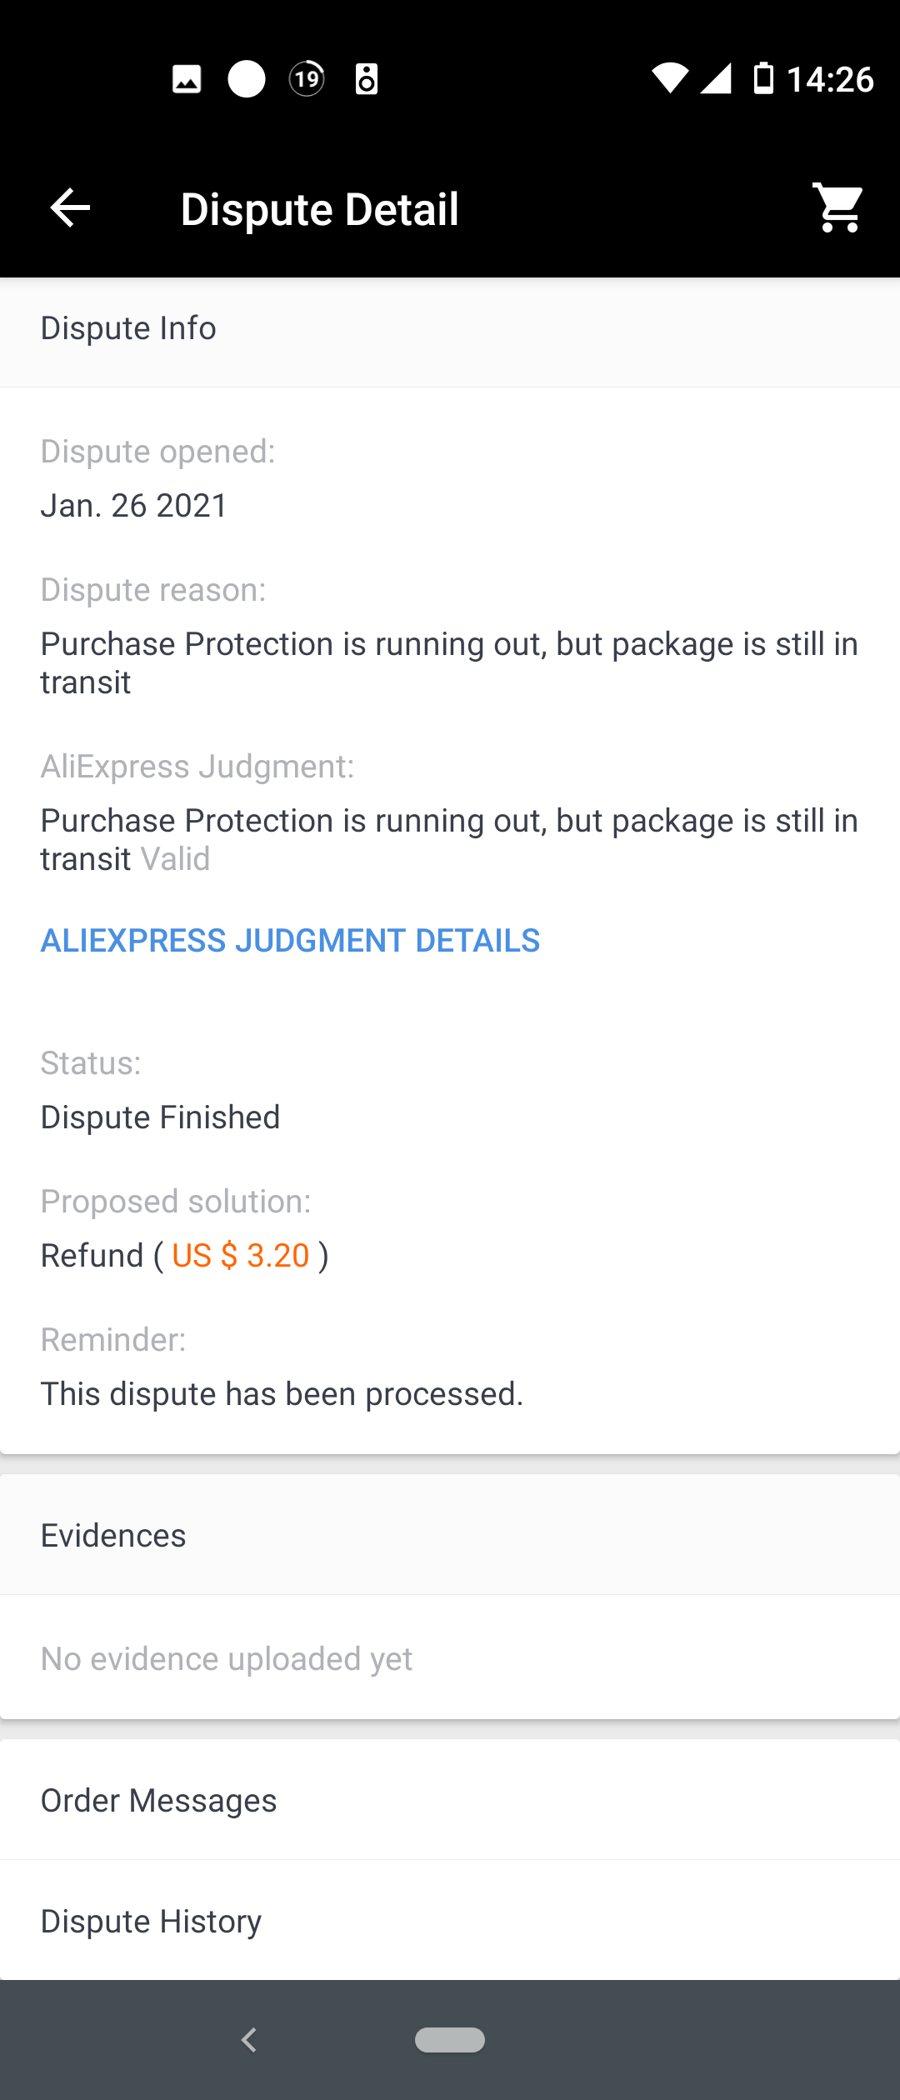Tap the white circle status bar icon
Viewport: 900px width, 2100px height.
247,80
